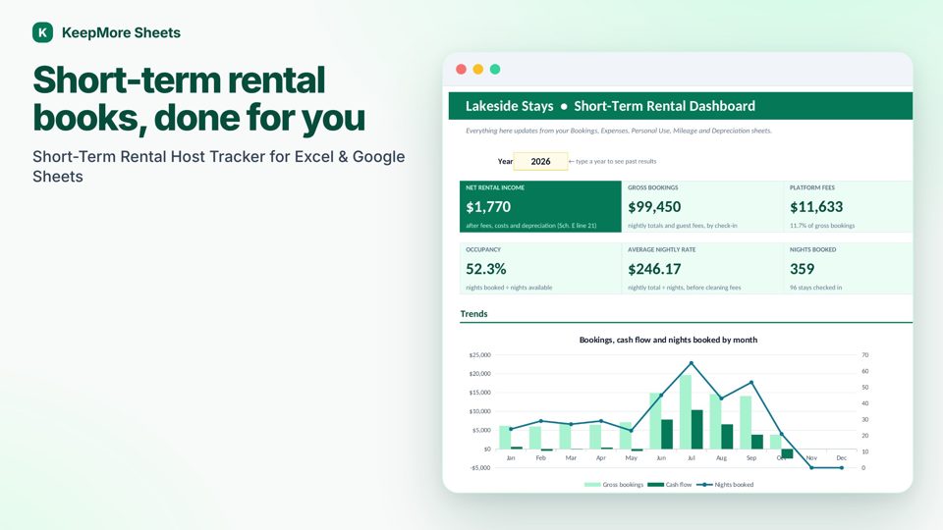Click the red window close dot
The image size is (943, 530).
pos(462,69)
